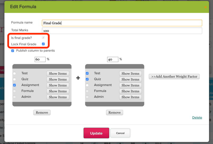Click the Total Marks input field

point(122,31)
